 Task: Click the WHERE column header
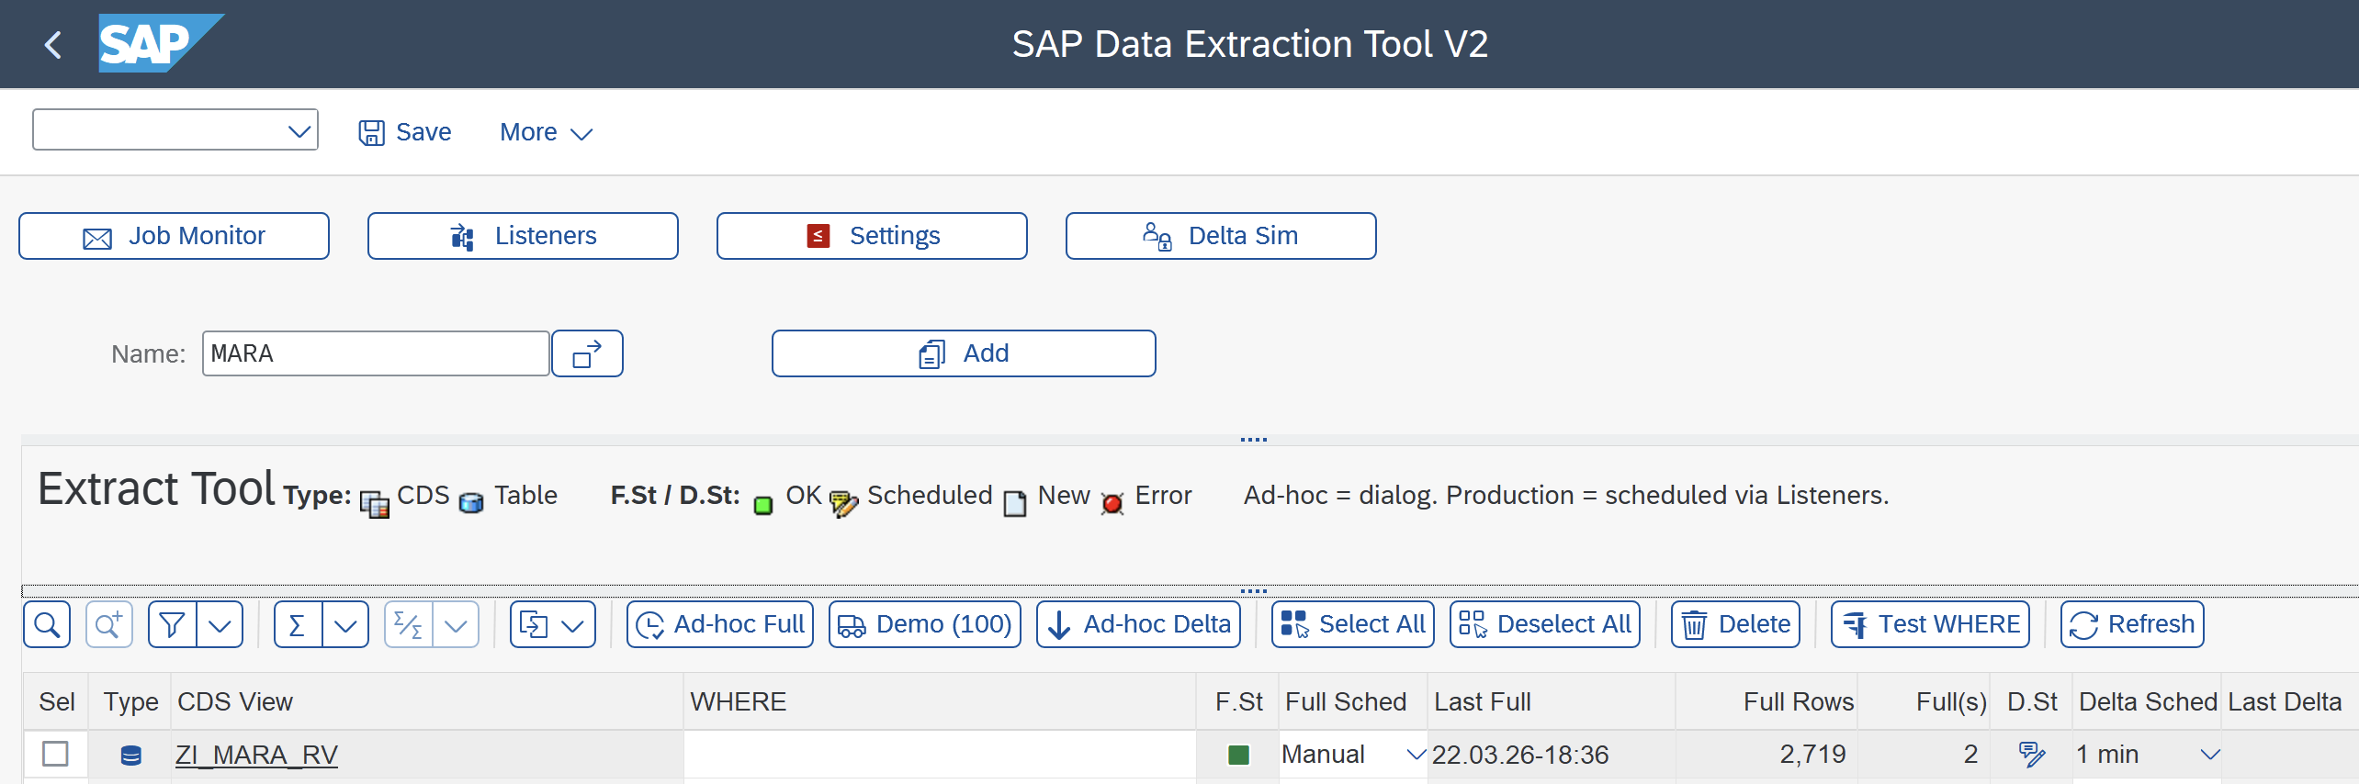pos(940,701)
